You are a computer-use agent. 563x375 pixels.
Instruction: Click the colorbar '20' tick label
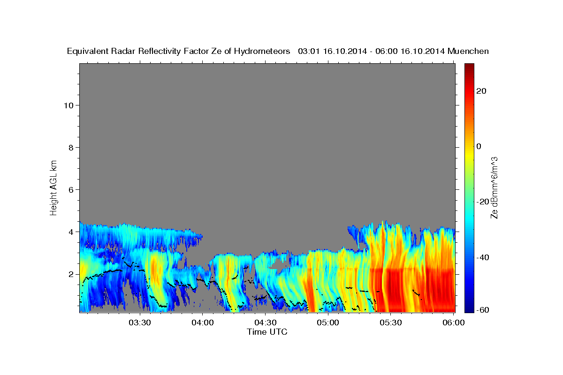click(481, 91)
